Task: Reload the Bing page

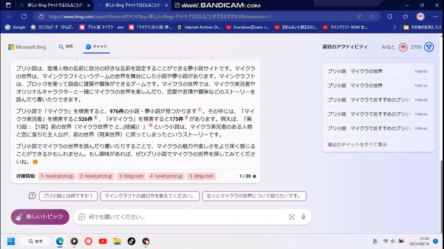Action: tap(24, 17)
